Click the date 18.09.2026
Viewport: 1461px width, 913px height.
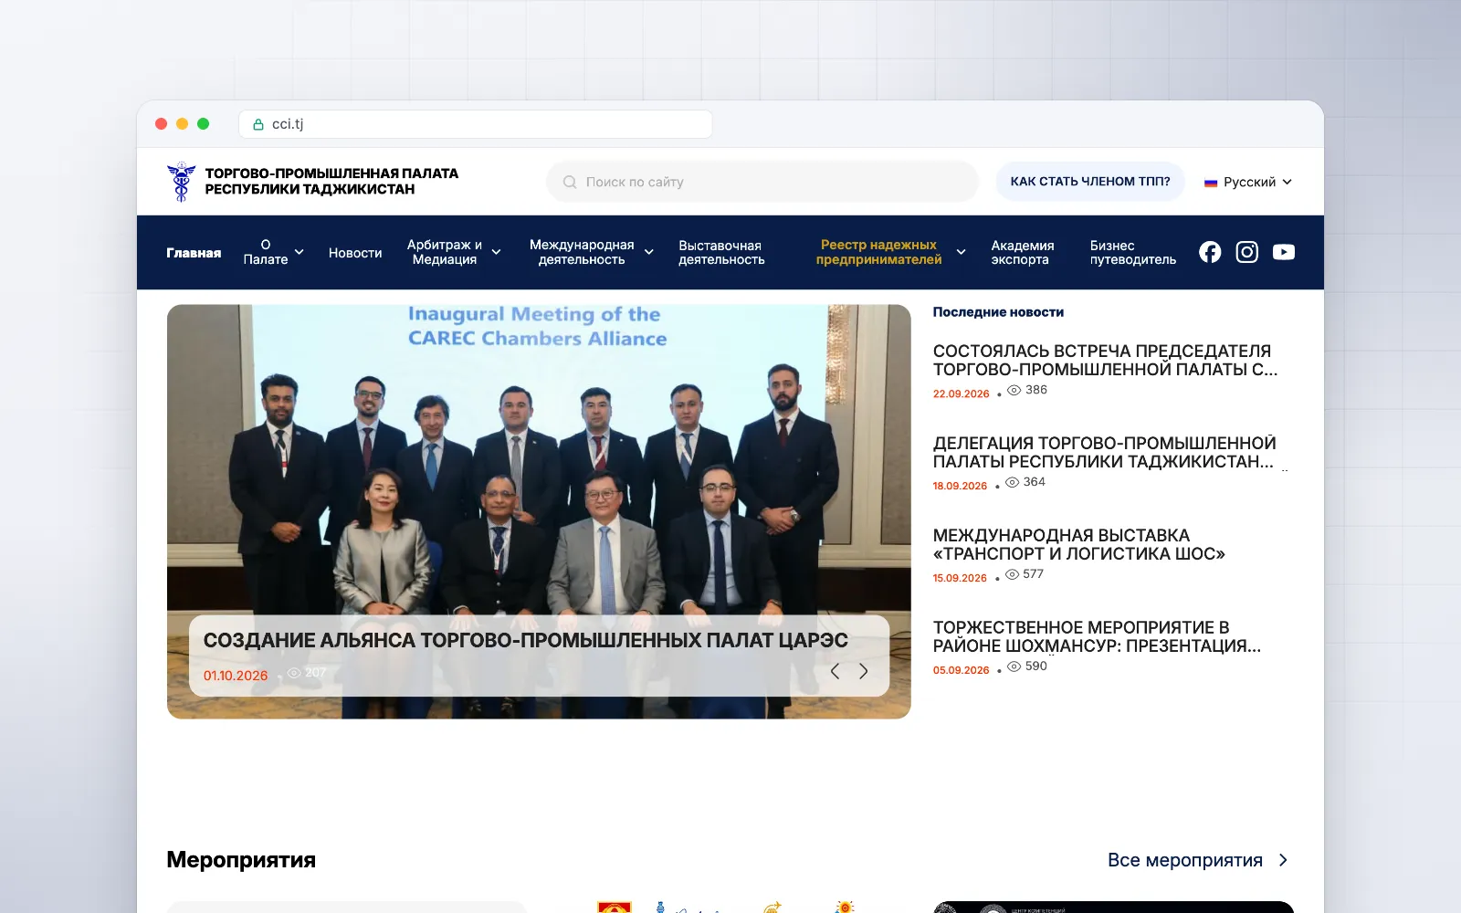[x=960, y=487]
